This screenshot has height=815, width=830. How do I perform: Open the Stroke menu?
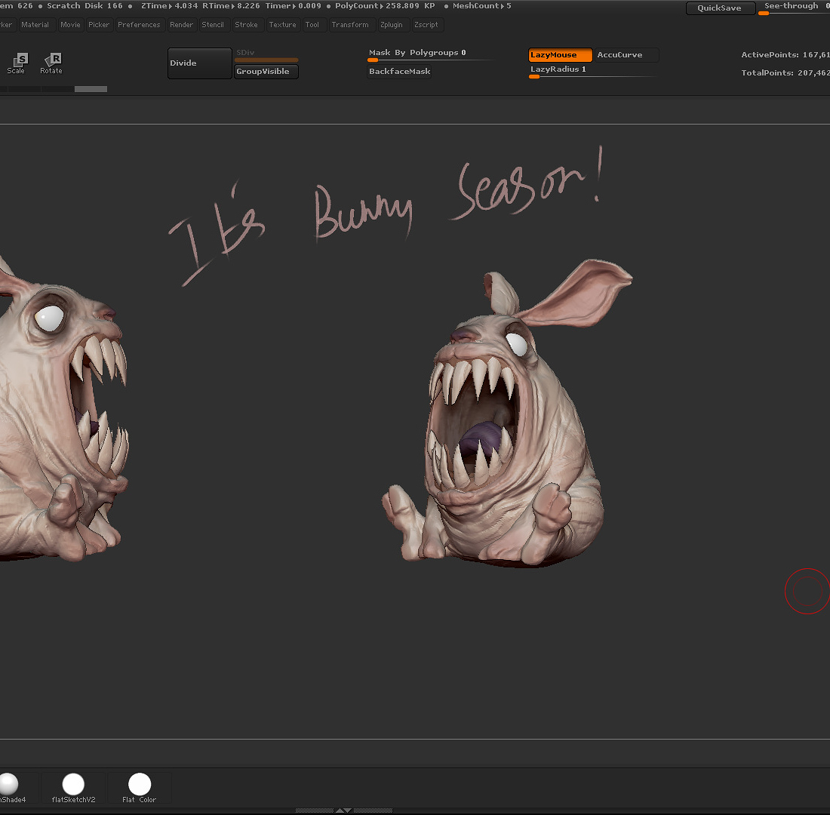point(247,25)
